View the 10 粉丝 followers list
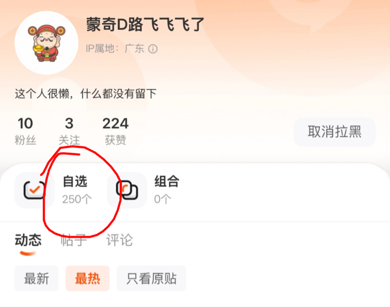The image size is (390, 307). 26,131
